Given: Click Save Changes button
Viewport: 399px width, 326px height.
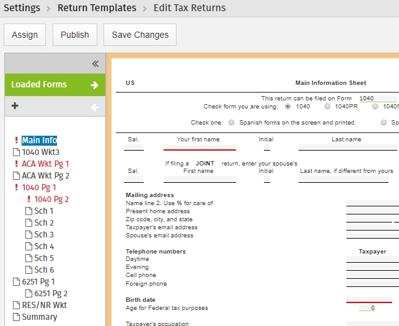Looking at the screenshot, I should click(139, 35).
